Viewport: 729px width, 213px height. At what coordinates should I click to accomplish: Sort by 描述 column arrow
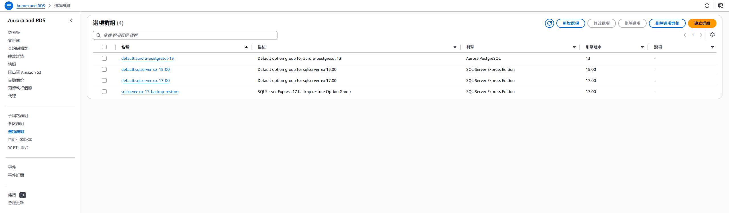coord(455,47)
